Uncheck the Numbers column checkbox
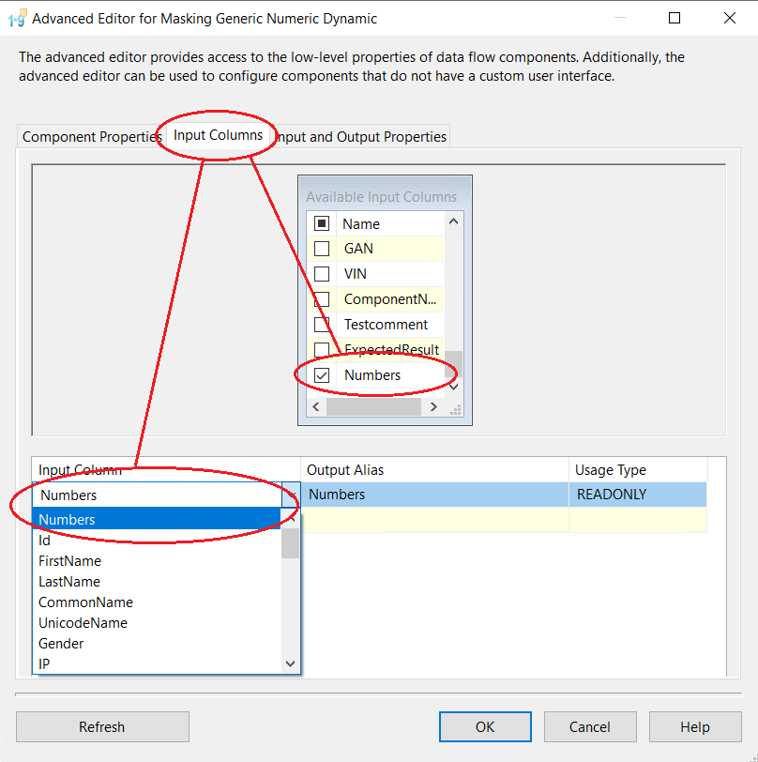This screenshot has width=758, height=762. point(322,375)
